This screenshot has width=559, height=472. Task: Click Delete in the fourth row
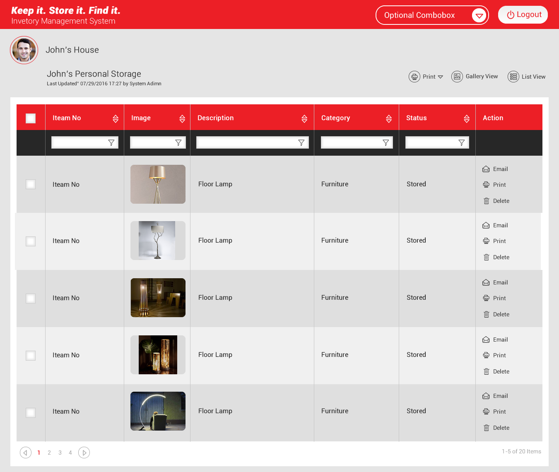(501, 371)
